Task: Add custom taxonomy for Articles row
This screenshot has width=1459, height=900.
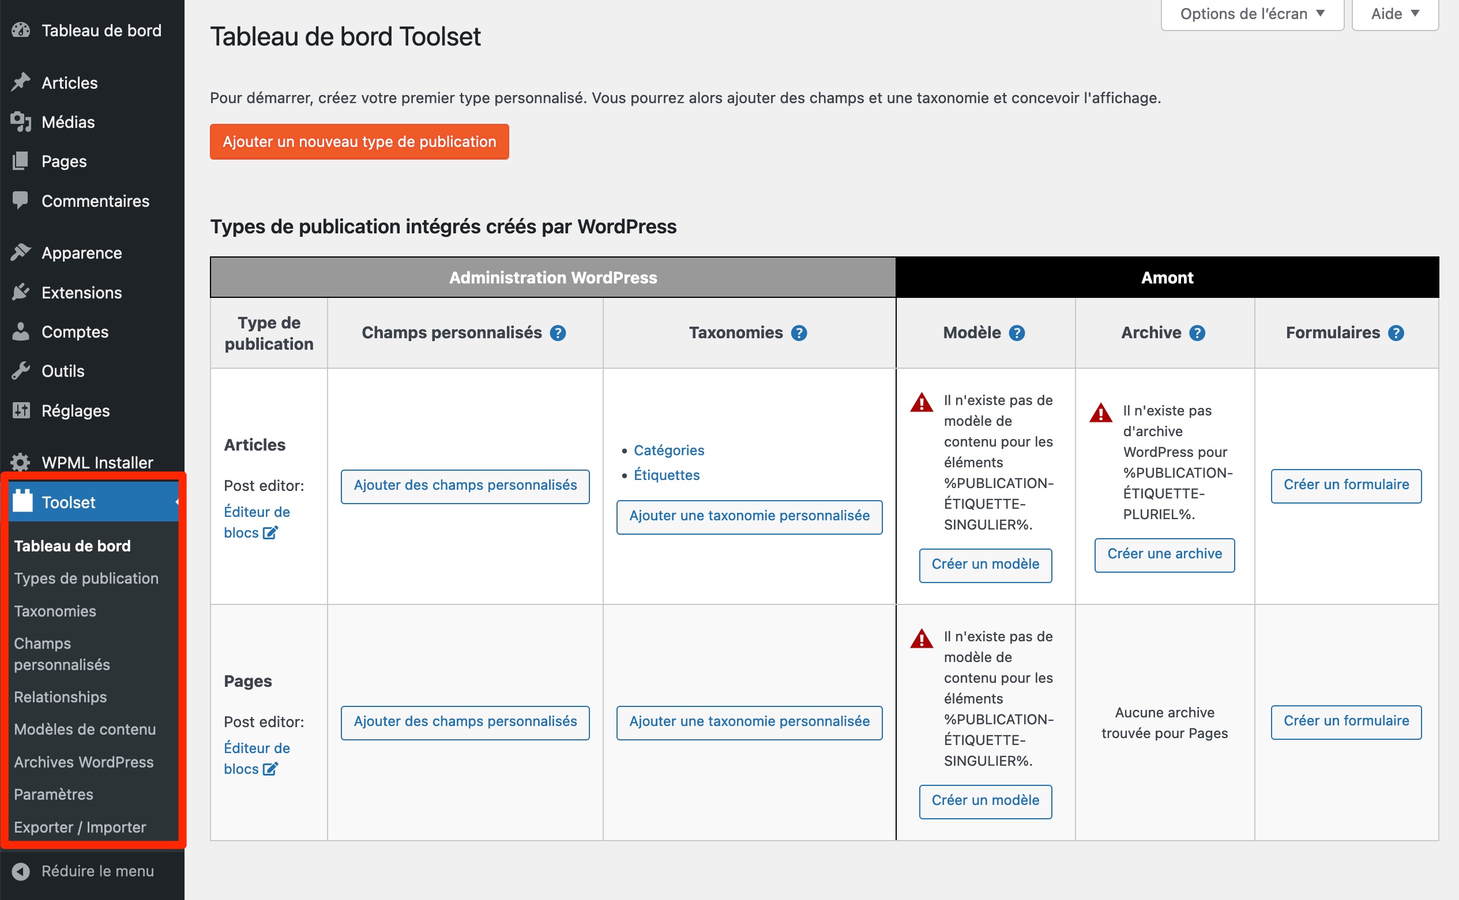Action: 750,517
